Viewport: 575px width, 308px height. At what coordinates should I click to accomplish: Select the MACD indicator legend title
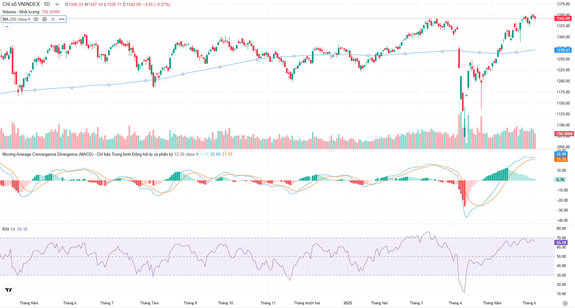(88, 154)
